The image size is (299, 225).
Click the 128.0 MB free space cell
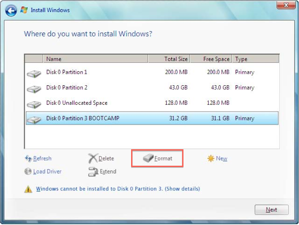coord(218,103)
